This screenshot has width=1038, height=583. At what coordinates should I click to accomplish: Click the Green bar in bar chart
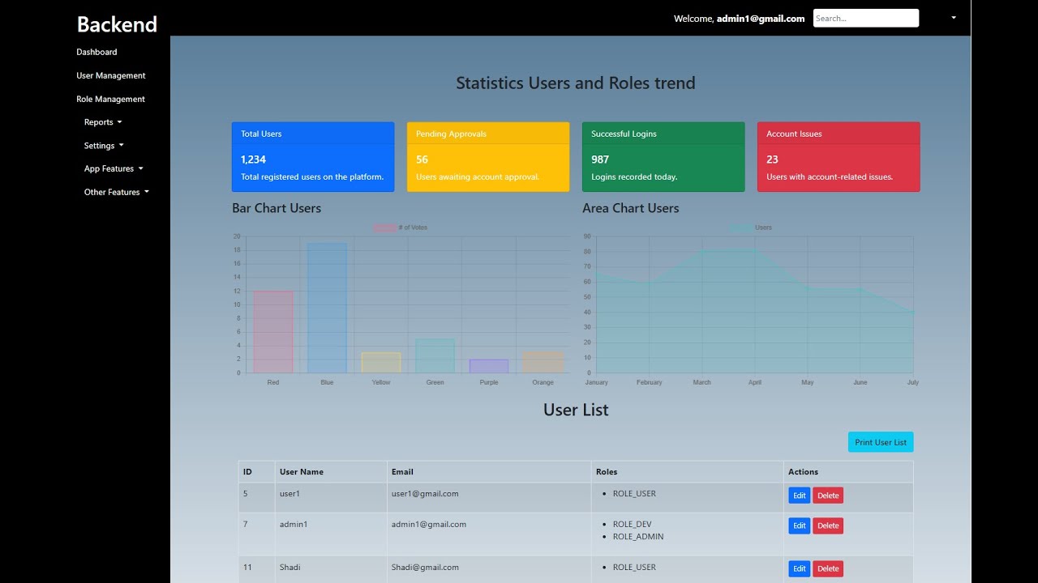click(x=435, y=355)
